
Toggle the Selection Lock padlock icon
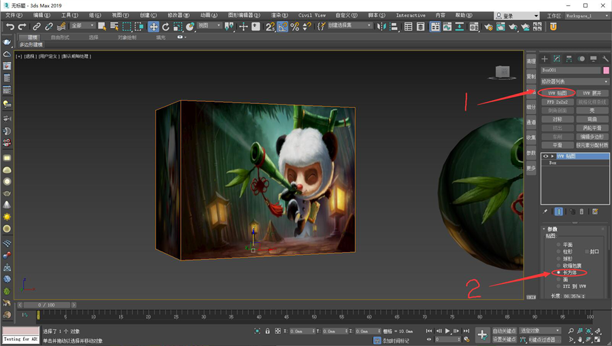click(267, 331)
